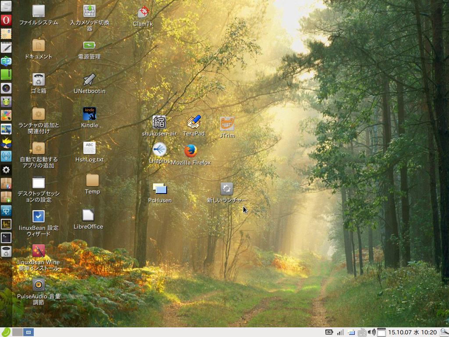This screenshot has height=337, width=449.
Task: Open the green bean start menu
Action: coord(6,332)
